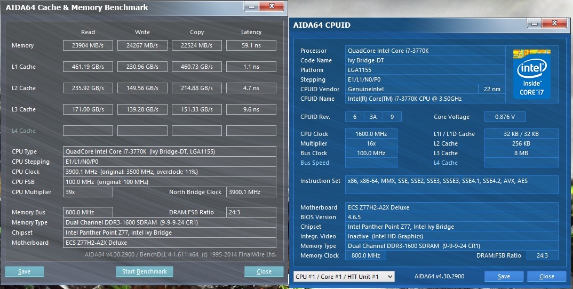Click L1 Cache read value 461.19 GB/s
Viewport: 573px width, 289px height.
(87, 67)
